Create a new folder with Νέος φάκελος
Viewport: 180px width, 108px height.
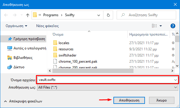tap(47, 26)
